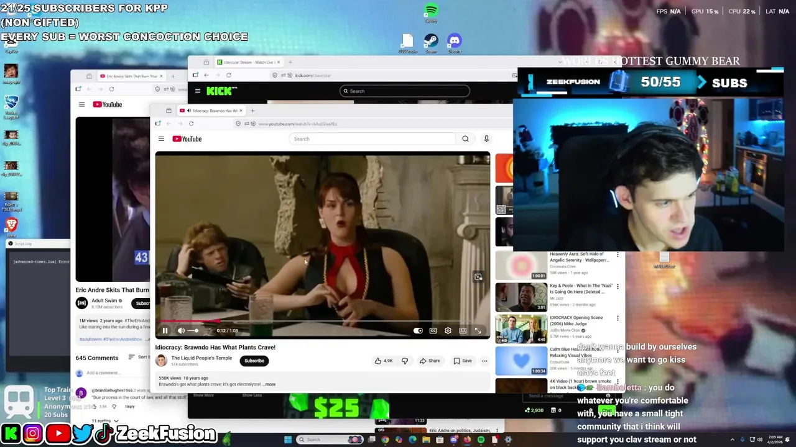This screenshot has height=447, width=796.
Task: Open the Adult Swim channel link
Action: tap(104, 300)
